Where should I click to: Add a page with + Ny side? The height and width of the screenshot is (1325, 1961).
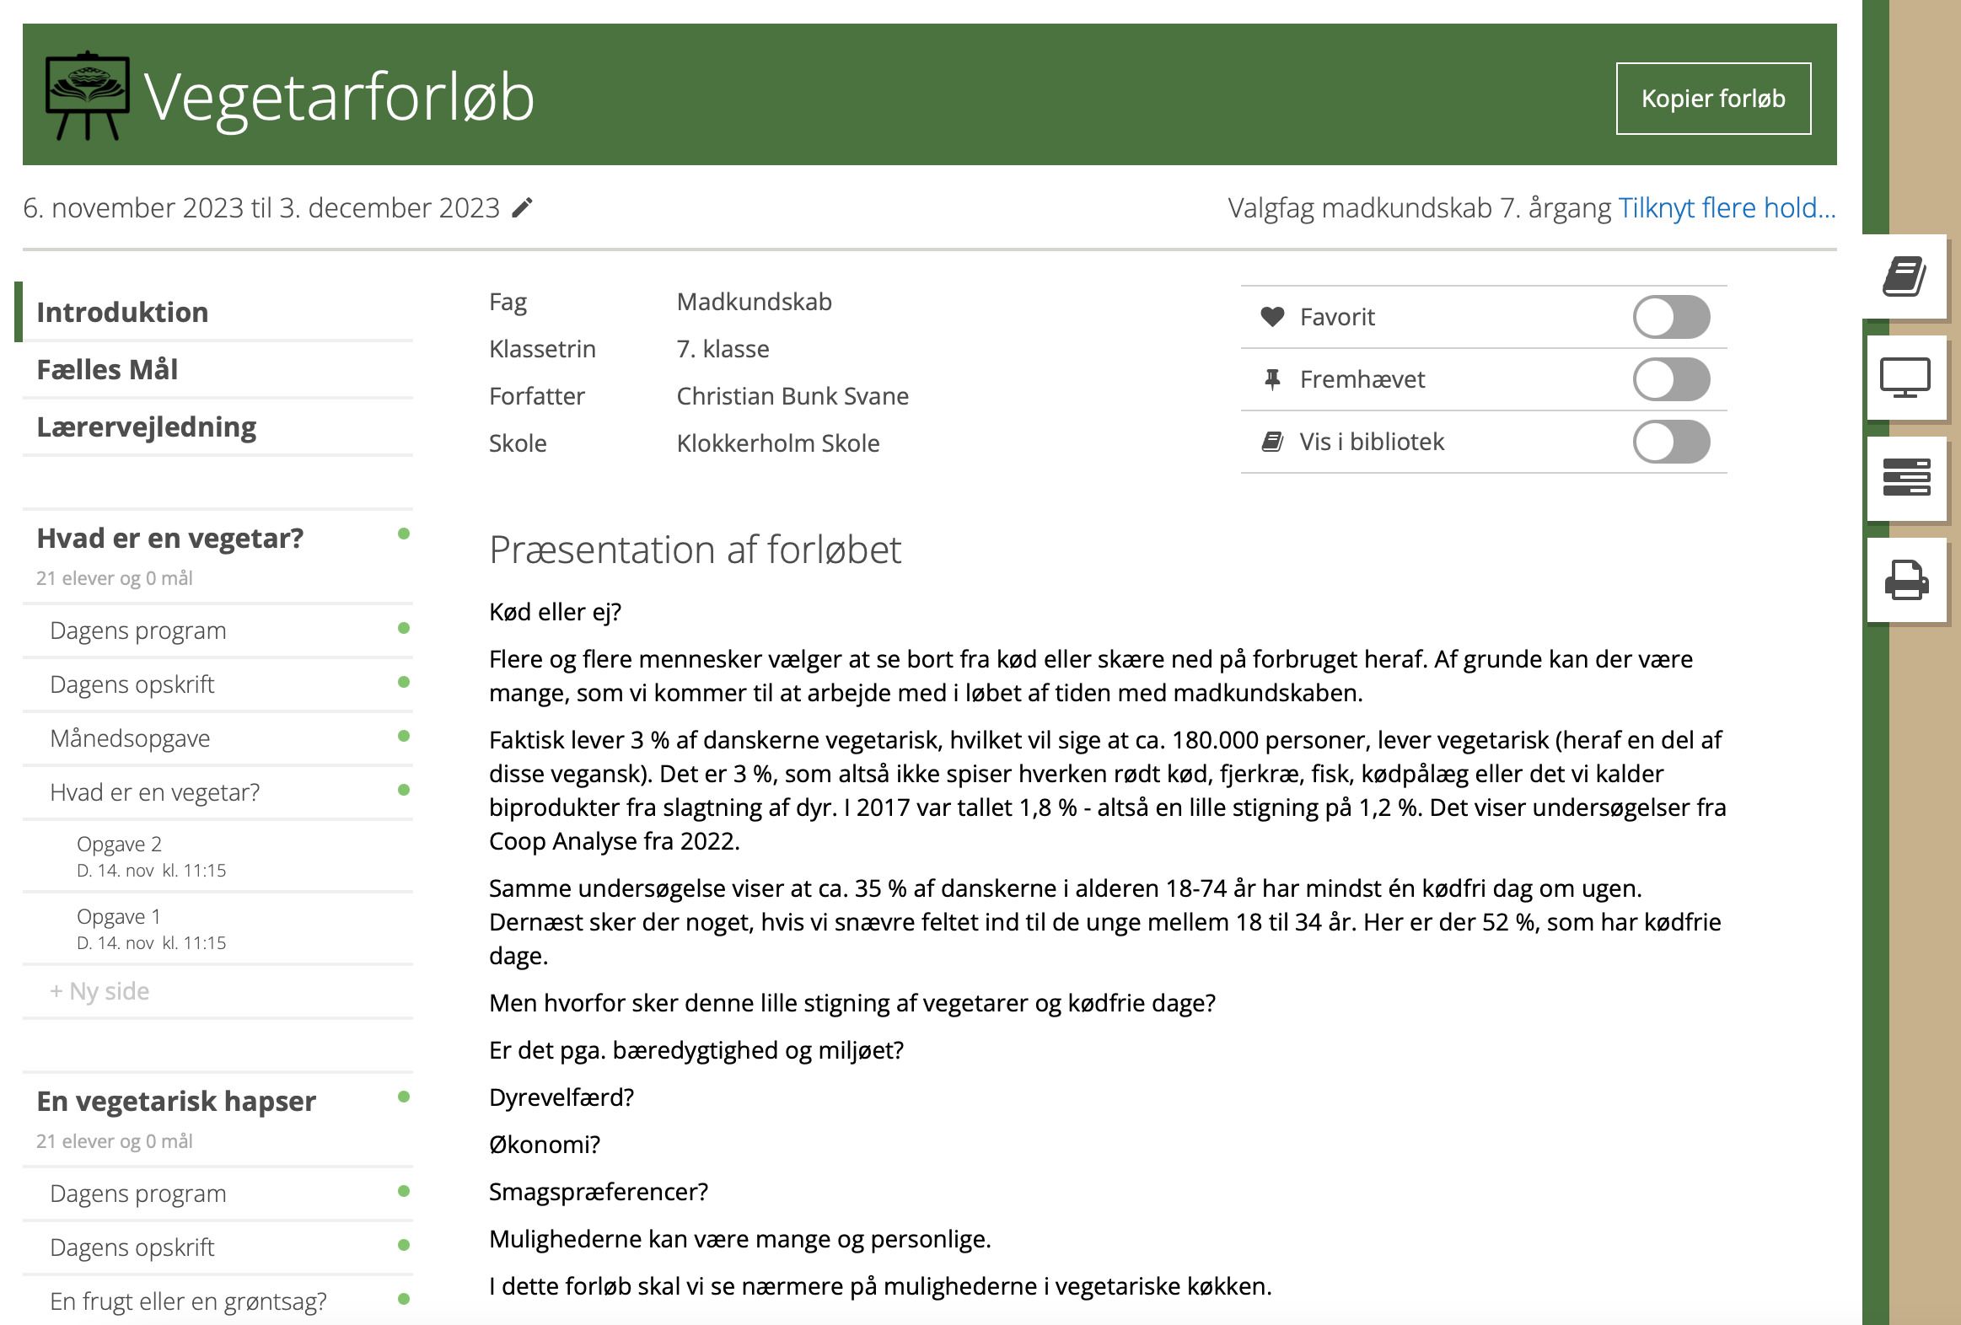coord(99,991)
